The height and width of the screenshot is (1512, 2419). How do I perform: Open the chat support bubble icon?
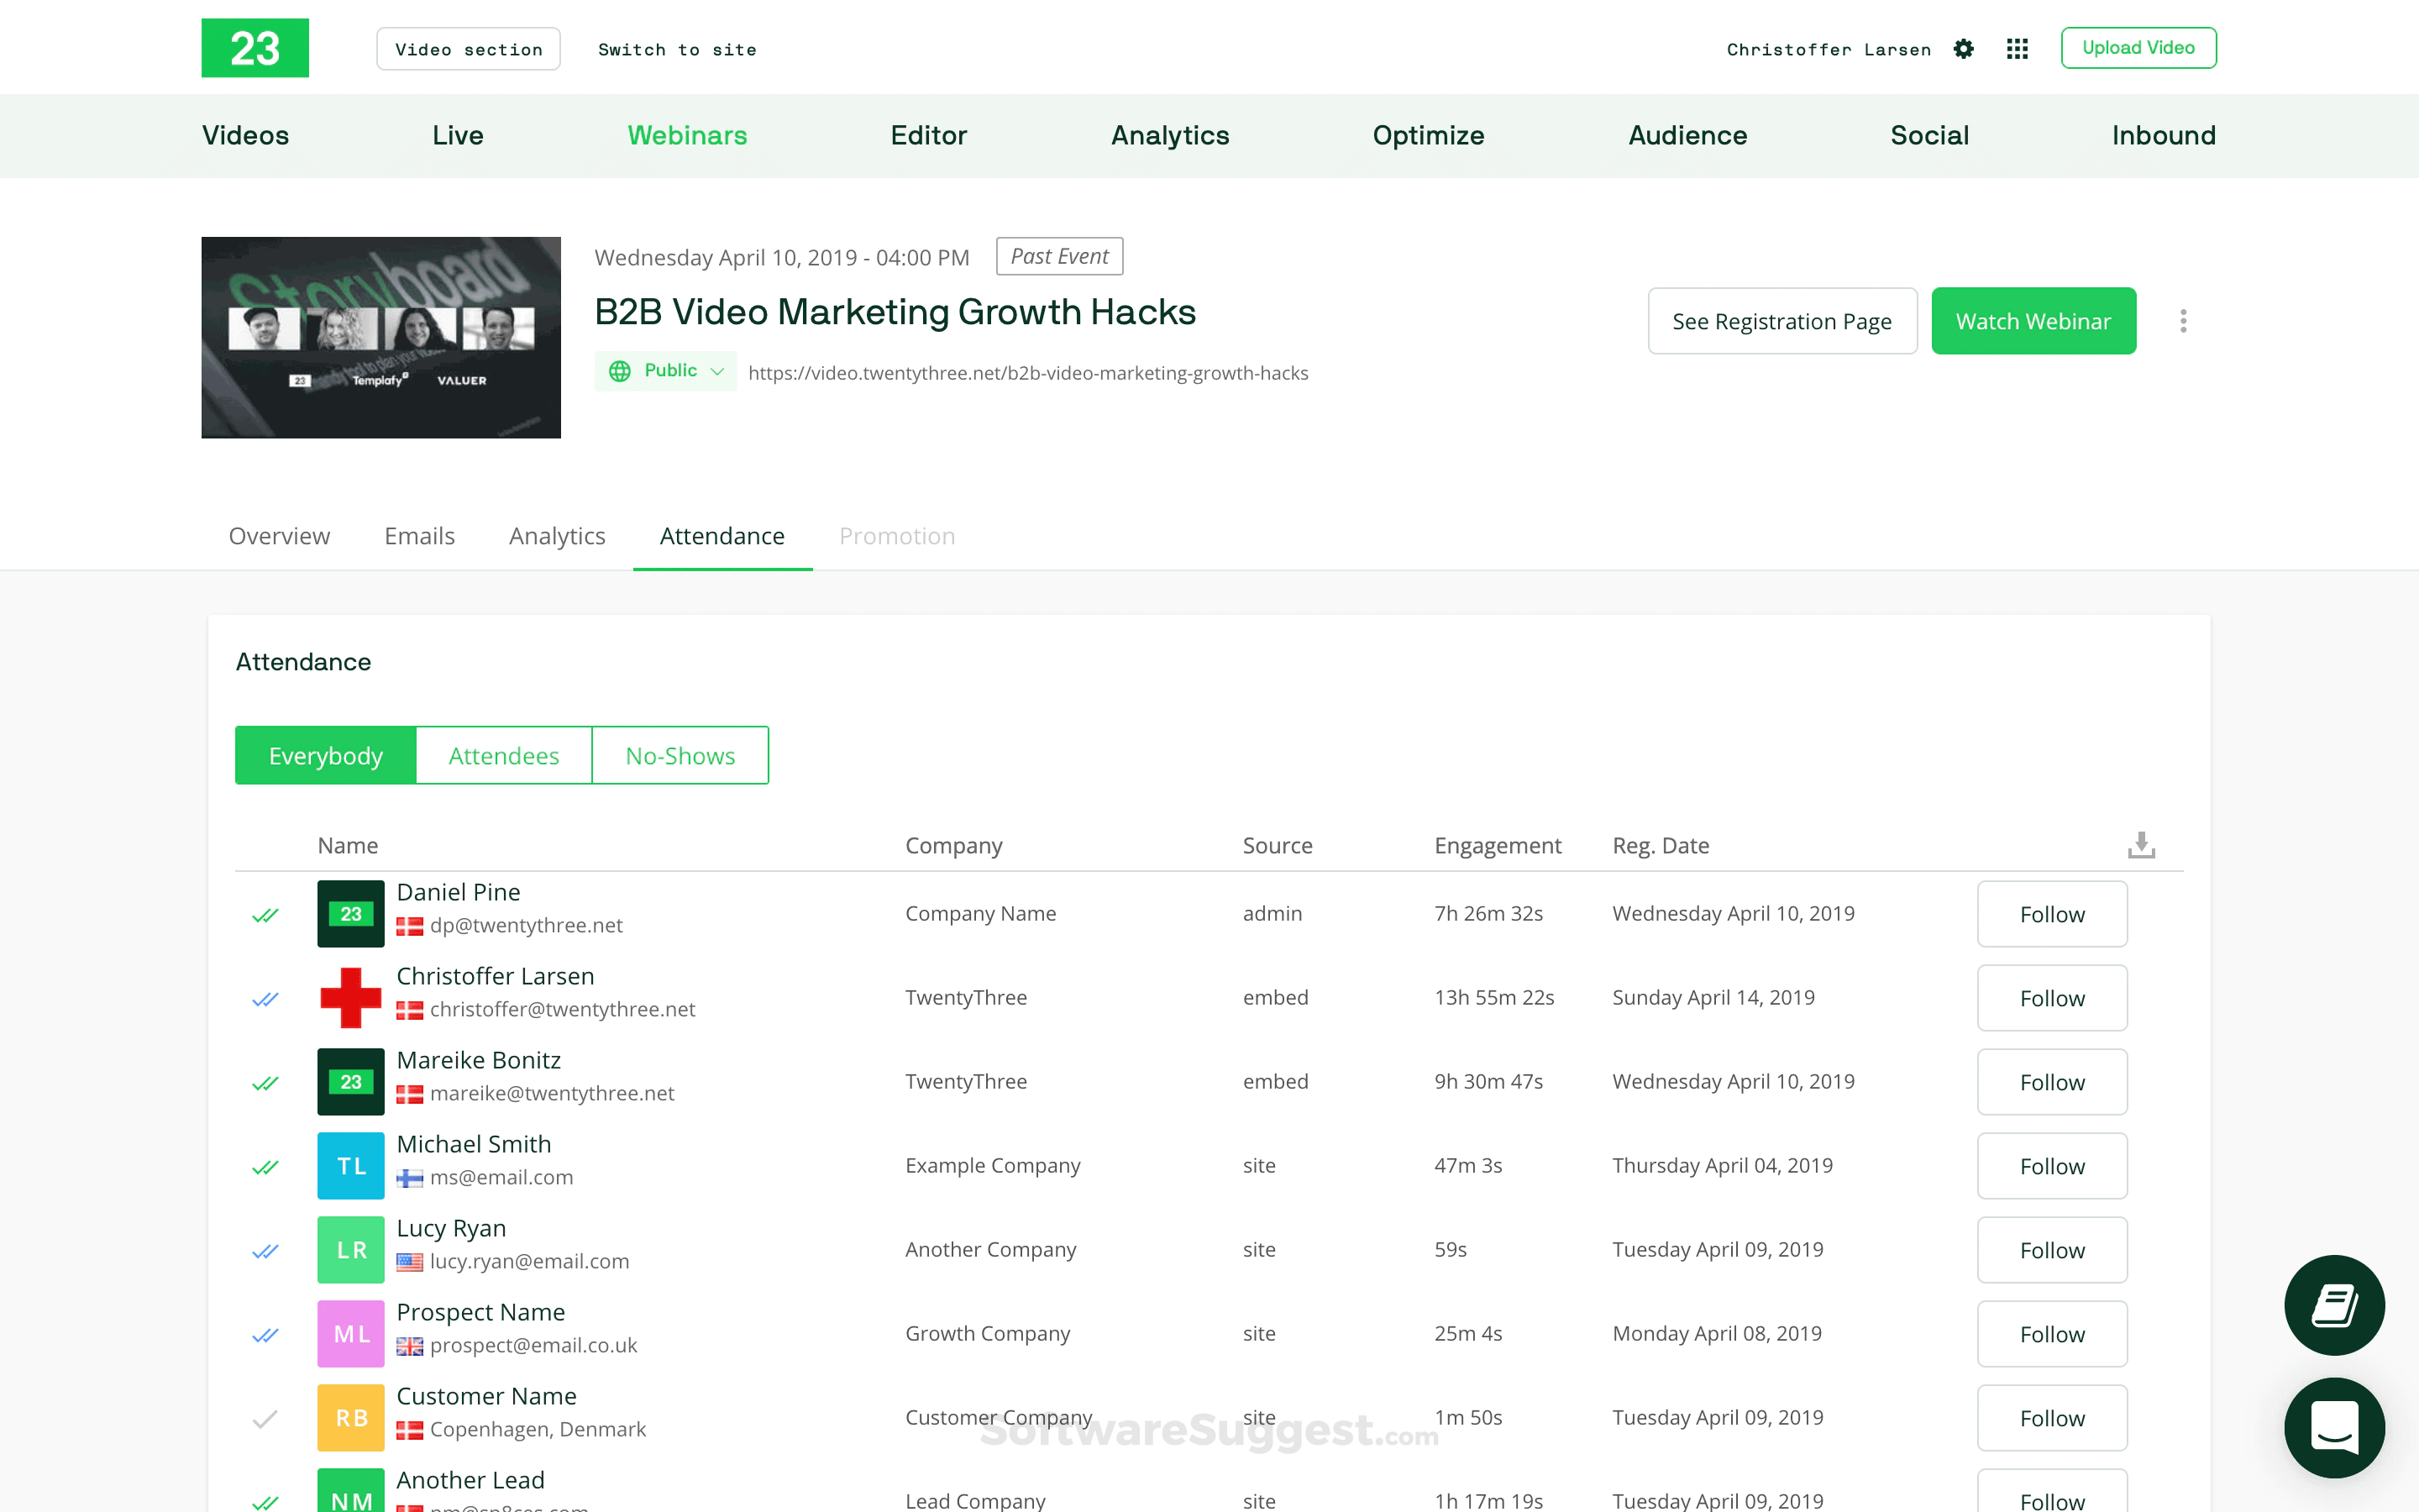tap(2333, 1427)
